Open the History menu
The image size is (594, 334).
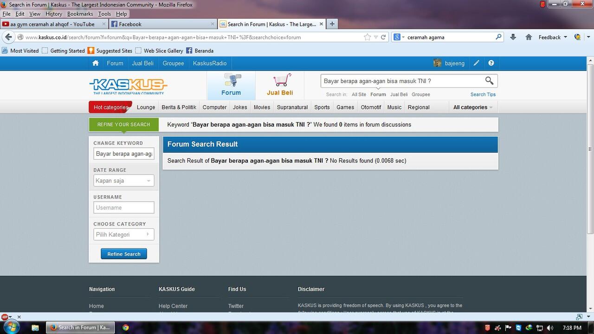pyautogui.click(x=54, y=14)
